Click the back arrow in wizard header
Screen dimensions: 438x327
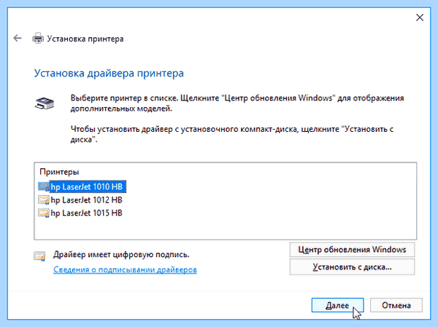[18, 38]
